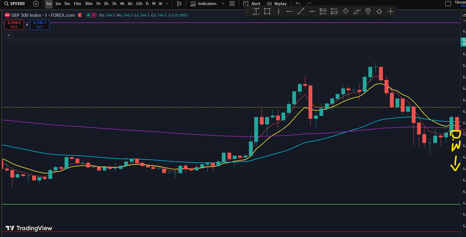Click the market status indicator pill
This screenshot has height=237, width=466.
[91, 15]
